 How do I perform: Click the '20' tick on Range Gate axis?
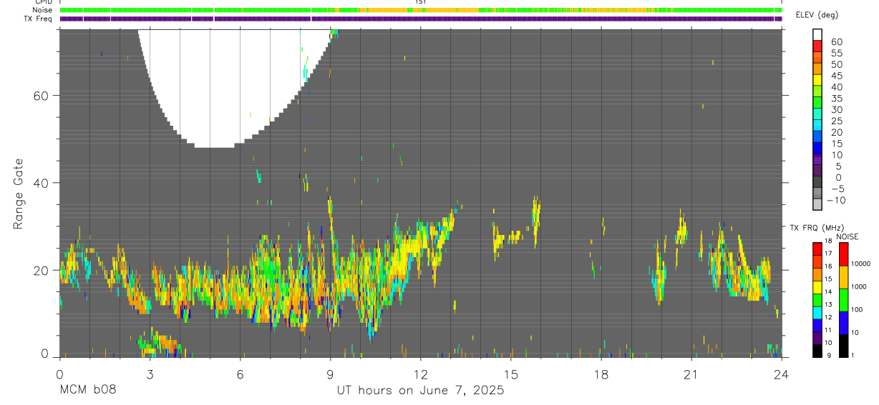pos(41,270)
